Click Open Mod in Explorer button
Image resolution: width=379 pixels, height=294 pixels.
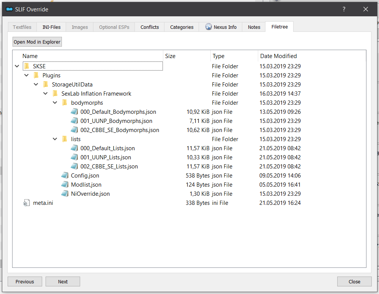click(37, 42)
